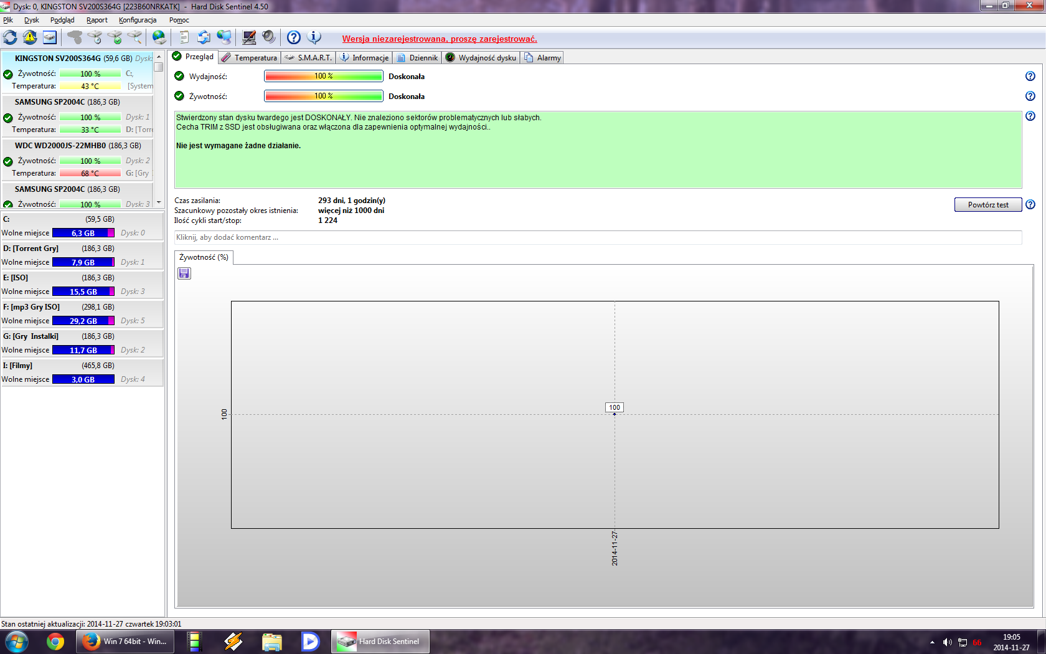Screen dimensions: 1046x654
Task: Open the Raport menu
Action: [97, 20]
